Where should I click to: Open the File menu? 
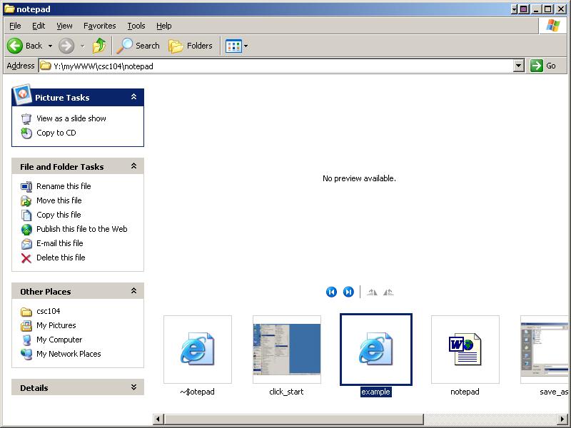[x=15, y=26]
